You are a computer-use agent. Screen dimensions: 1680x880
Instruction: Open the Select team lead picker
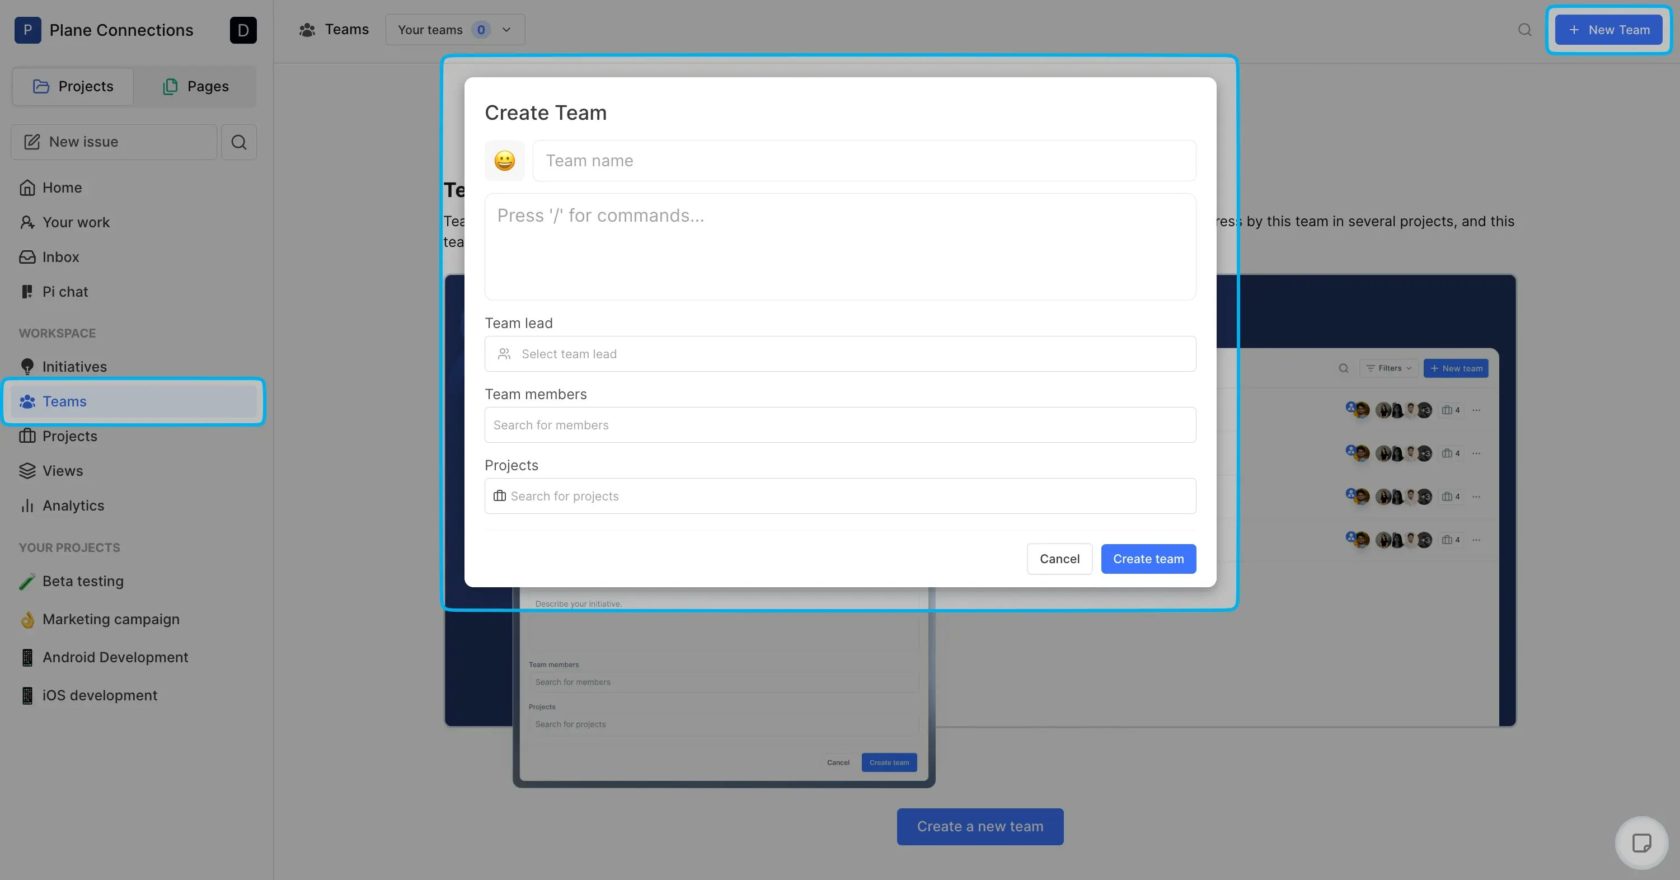(840, 354)
